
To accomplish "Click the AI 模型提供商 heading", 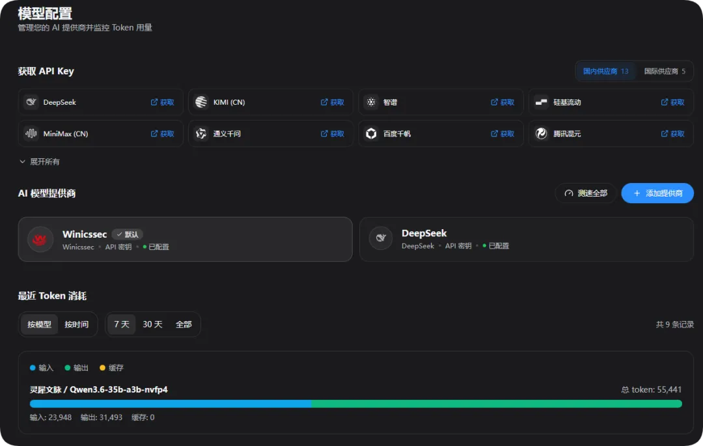I will coord(47,193).
